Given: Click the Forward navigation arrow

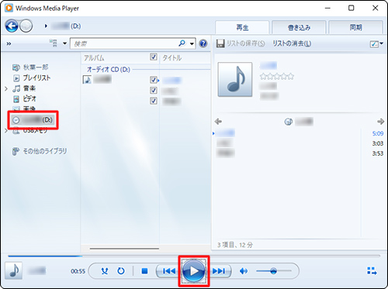Looking at the screenshot, I should (26, 26).
